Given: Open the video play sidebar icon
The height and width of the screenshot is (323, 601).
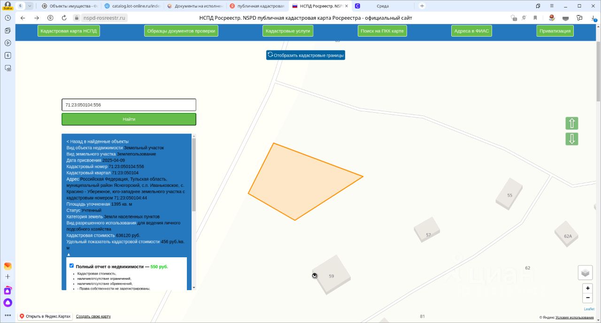Looking at the screenshot, I should pos(8,43).
